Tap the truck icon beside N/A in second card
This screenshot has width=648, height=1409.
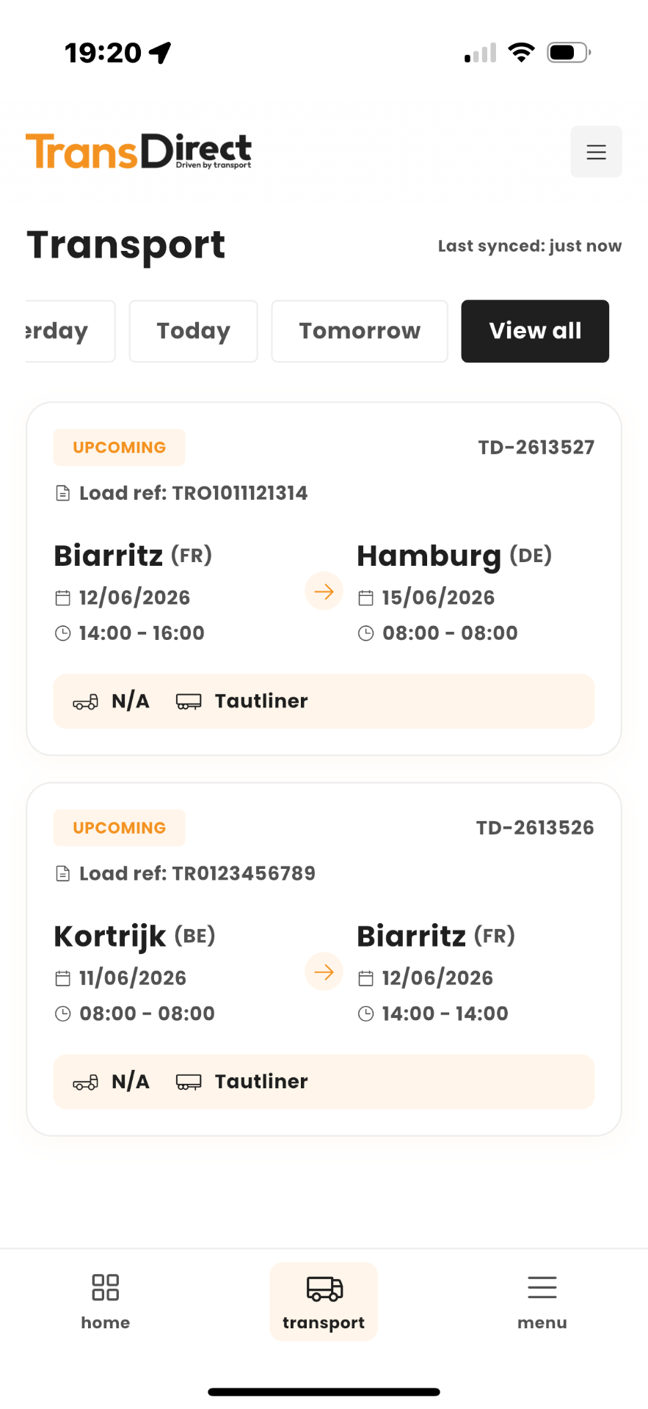tap(85, 1082)
